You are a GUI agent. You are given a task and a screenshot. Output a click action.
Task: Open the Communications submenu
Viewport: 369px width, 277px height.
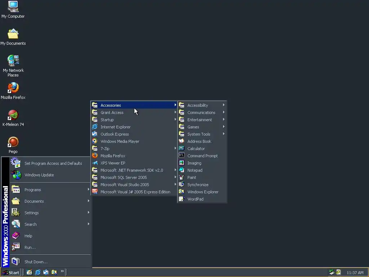pos(202,113)
